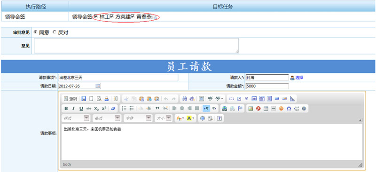Click the IFrame globe icon
Image resolution: width=376 pixels, height=172 pixels.
point(304,109)
